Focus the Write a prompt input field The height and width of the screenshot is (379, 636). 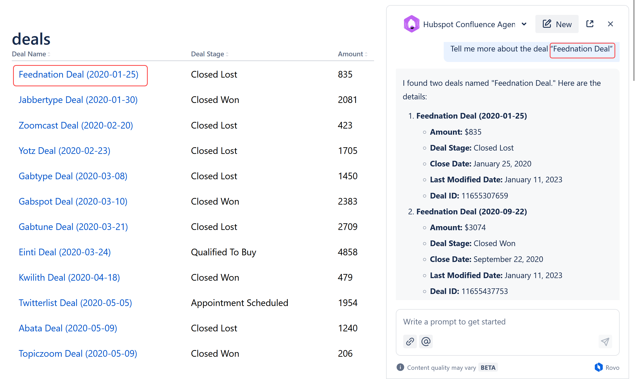[507, 322]
